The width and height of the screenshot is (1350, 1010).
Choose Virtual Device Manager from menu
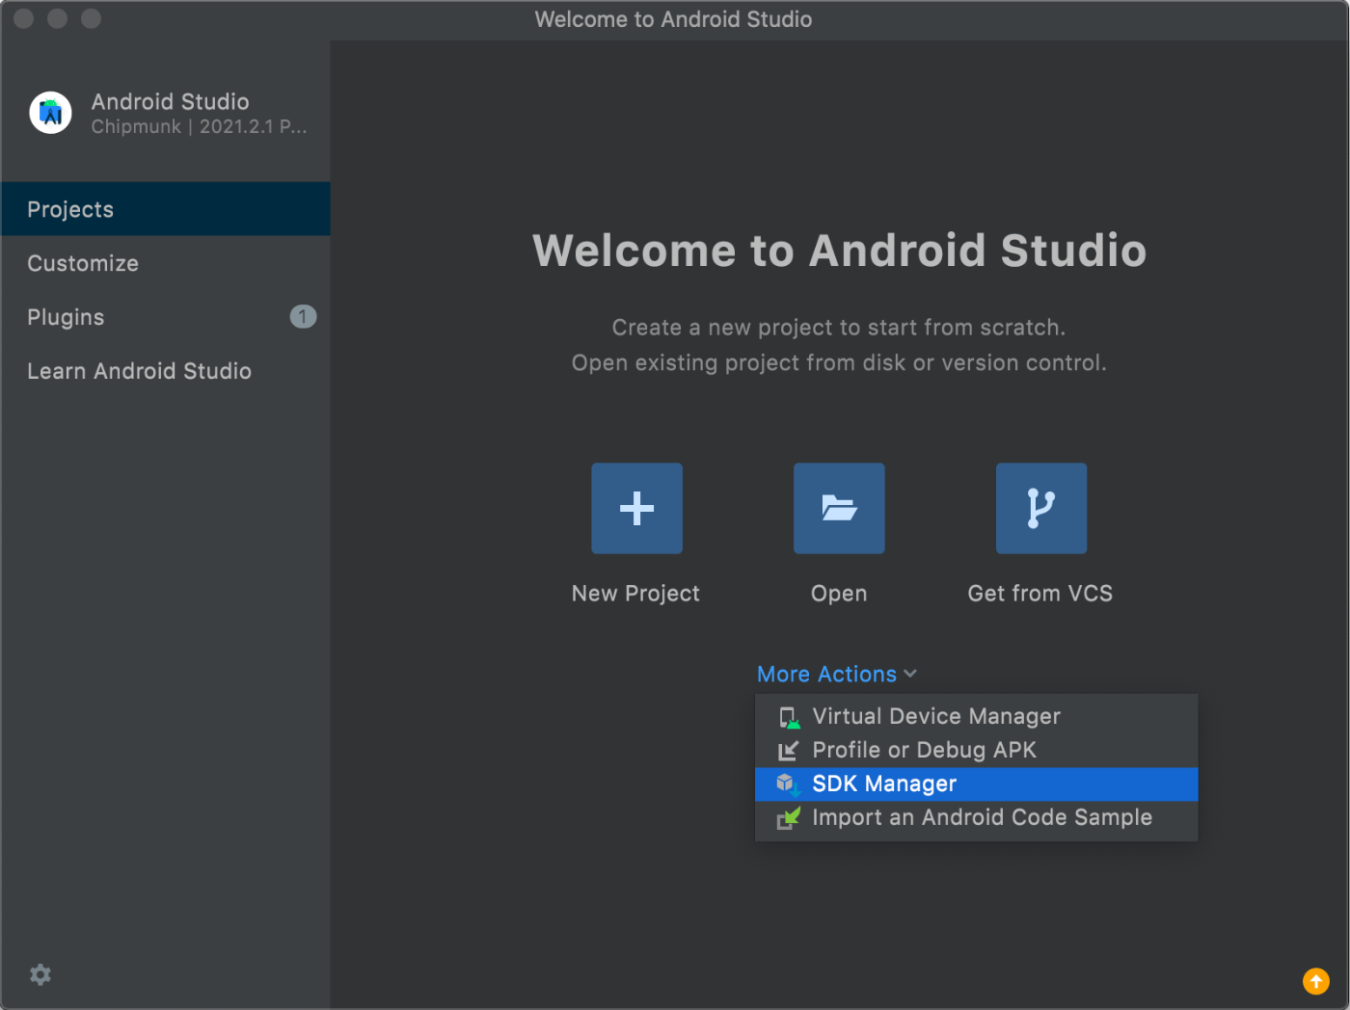(x=977, y=716)
